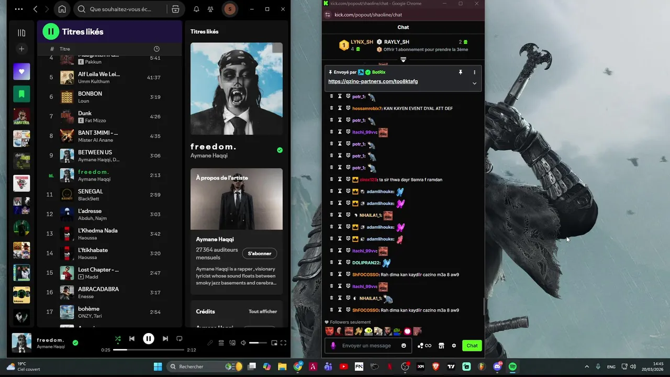Open Tout afficher credits link

(x=263, y=312)
